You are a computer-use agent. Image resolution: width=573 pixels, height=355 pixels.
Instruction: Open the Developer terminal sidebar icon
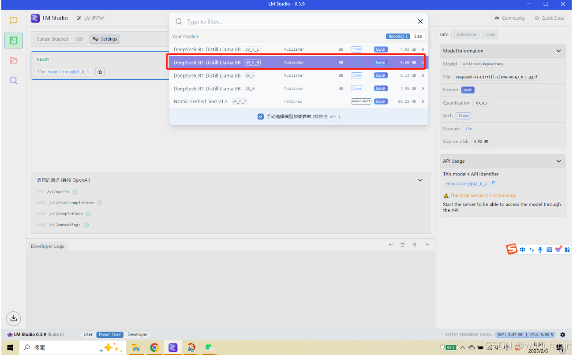point(14,41)
